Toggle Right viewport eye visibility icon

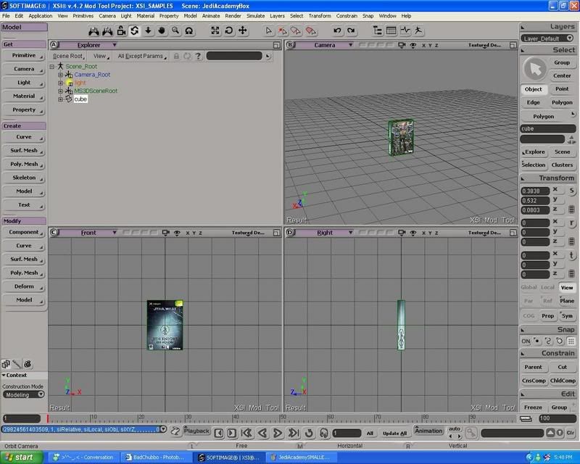point(413,233)
